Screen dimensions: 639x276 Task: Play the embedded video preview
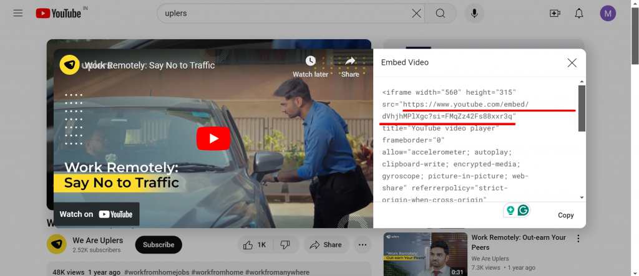[x=213, y=138]
